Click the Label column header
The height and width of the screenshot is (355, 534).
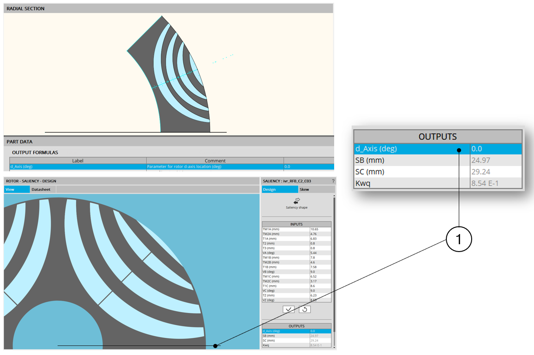[78, 161]
